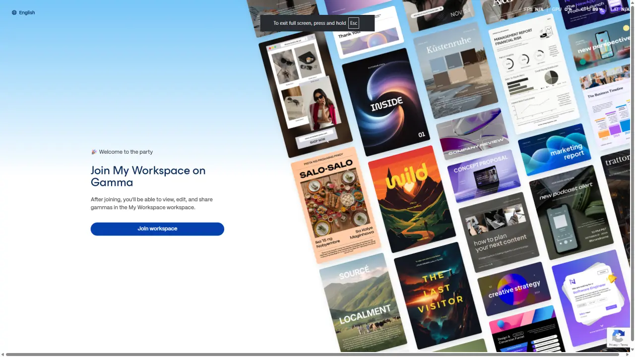Click the reCAPTCHA badge icon
Image resolution: width=635 pixels, height=357 pixels.
pyautogui.click(x=619, y=336)
